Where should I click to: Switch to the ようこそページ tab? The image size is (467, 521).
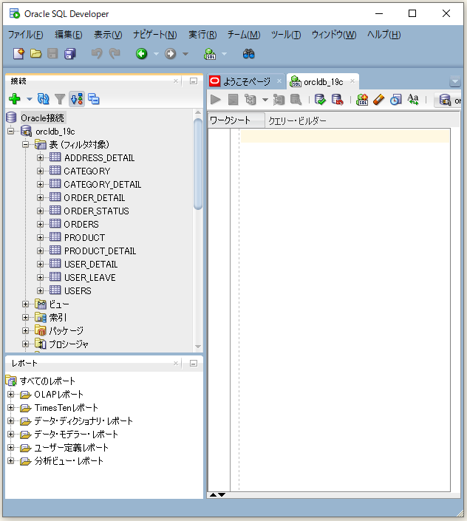[246, 81]
